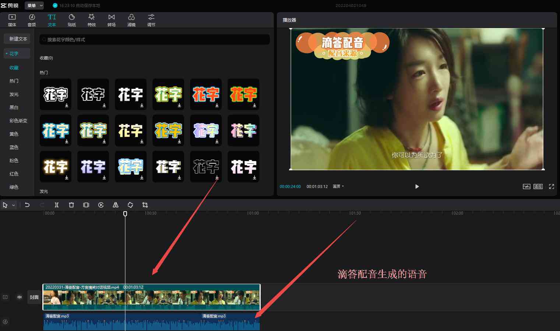Choose the 红色 red category

pos(14,174)
